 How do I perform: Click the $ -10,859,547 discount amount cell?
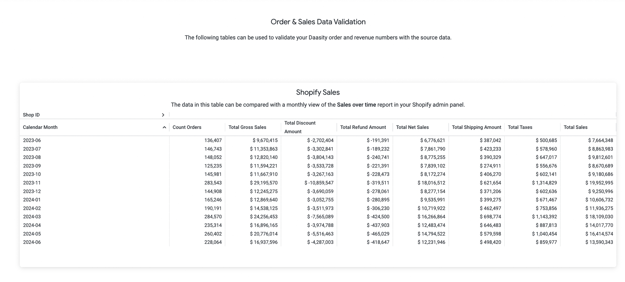pyautogui.click(x=319, y=183)
